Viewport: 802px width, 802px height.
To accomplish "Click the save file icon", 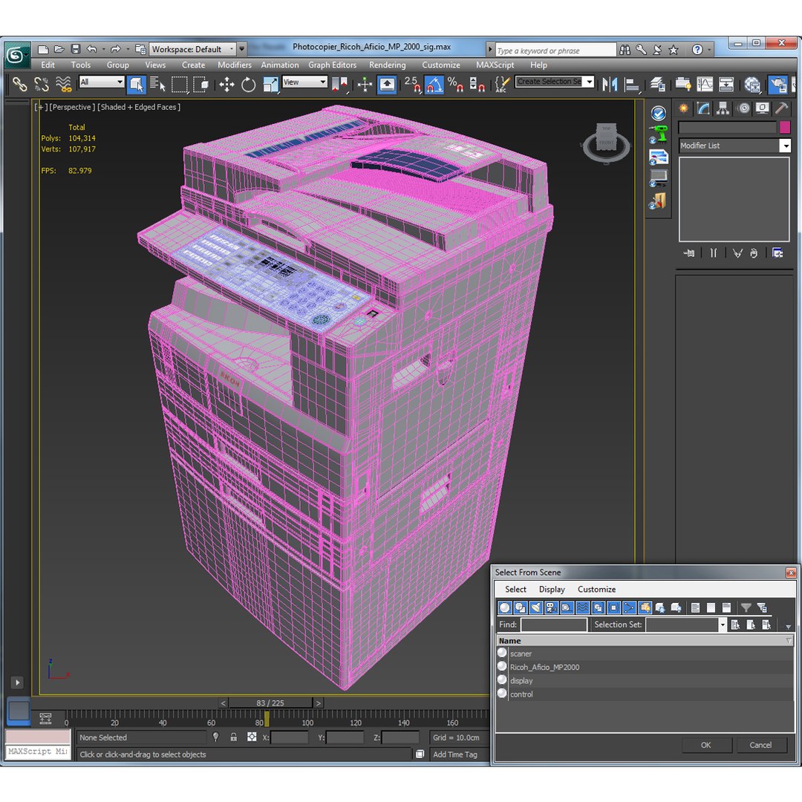I will click(x=76, y=49).
